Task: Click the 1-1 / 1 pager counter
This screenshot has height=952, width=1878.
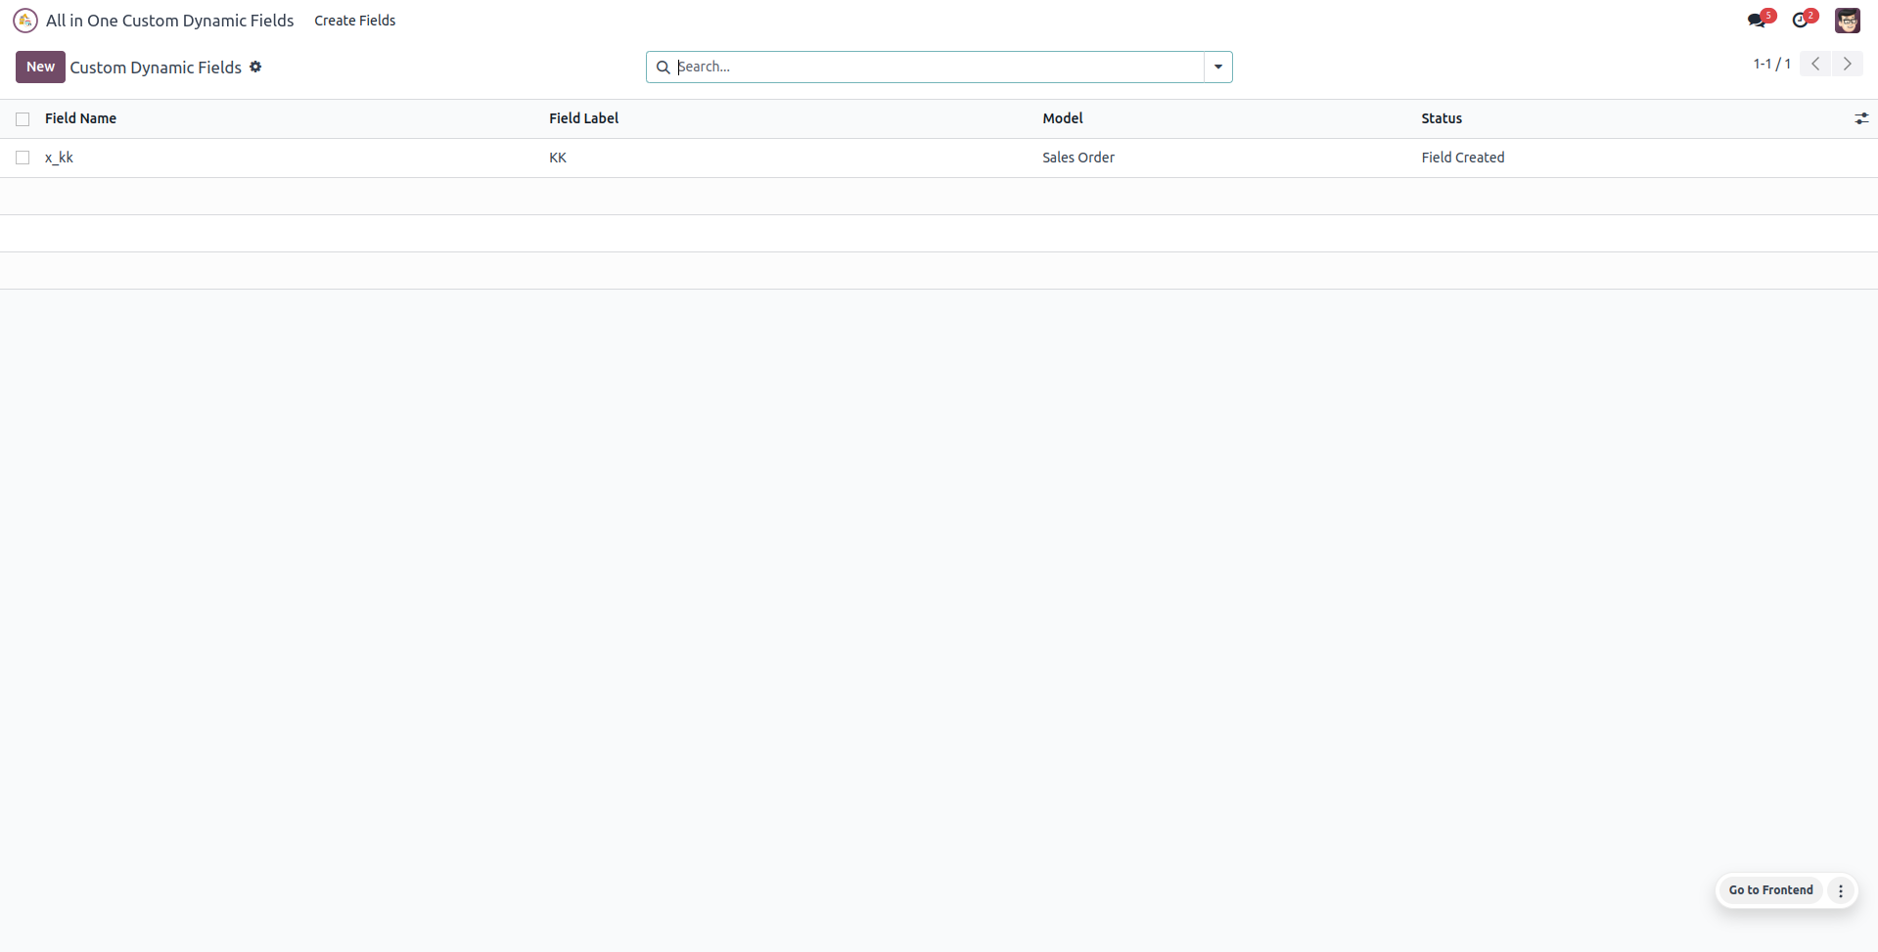Action: pos(1771,64)
